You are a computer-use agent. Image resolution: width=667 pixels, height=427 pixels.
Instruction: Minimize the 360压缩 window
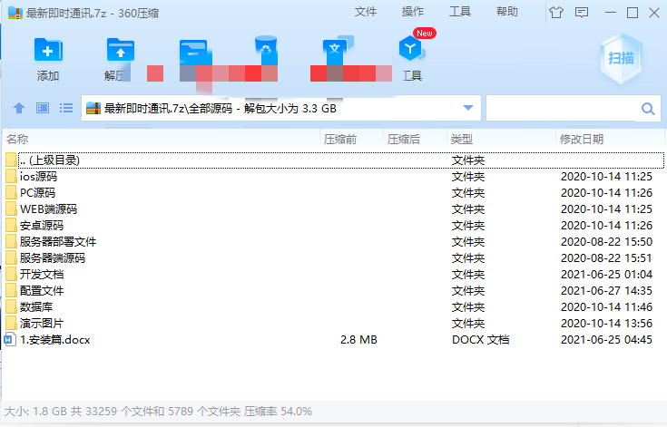pos(611,13)
